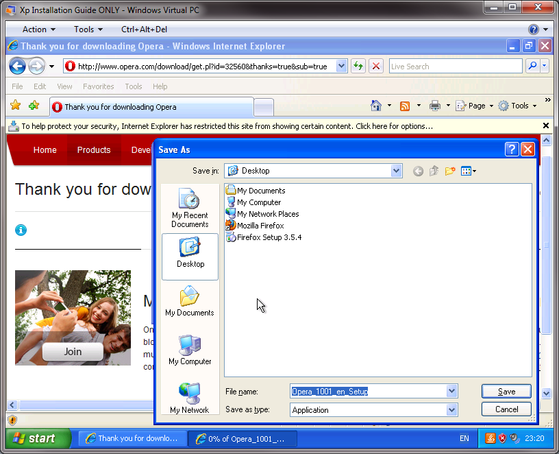
Task: Click the information bar security message
Action: [227, 126]
